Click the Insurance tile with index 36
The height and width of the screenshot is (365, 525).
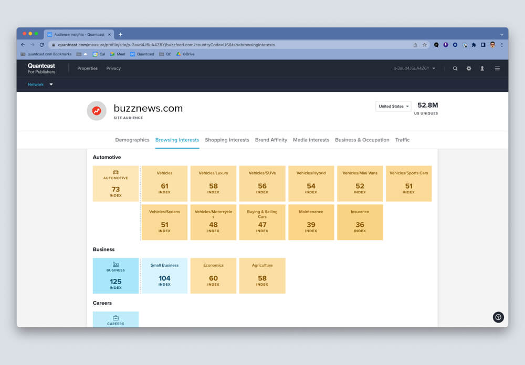point(360,222)
